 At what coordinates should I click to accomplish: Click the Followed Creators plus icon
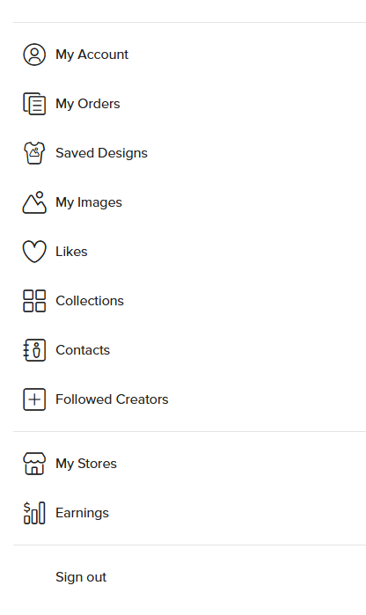tap(34, 399)
